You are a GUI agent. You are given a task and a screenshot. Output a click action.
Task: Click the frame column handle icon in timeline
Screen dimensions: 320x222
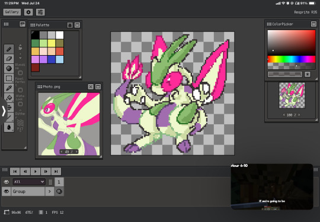(x=50, y=182)
